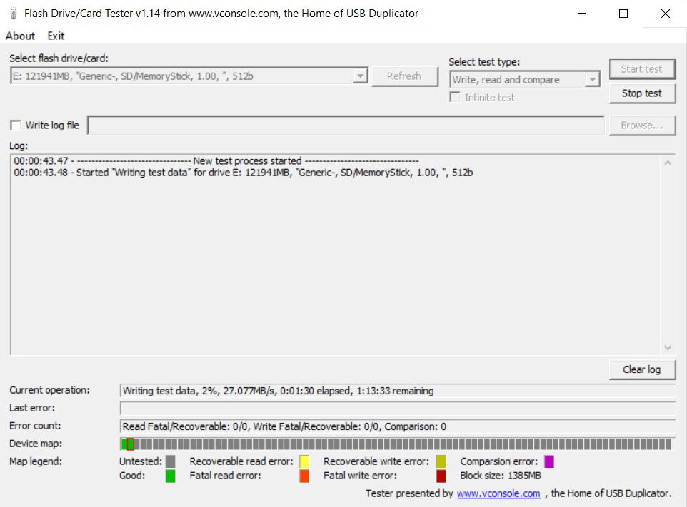Image resolution: width=687 pixels, height=507 pixels.
Task: Expand test type dropdown arrow
Action: click(592, 80)
